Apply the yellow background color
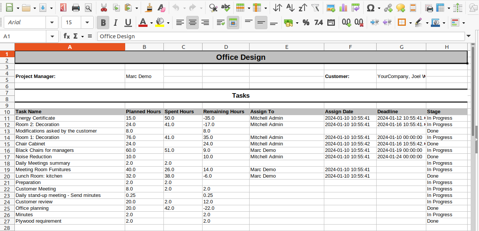 [160, 23]
